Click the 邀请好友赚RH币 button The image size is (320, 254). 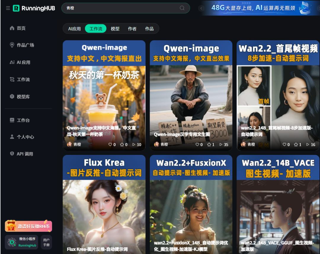pyautogui.click(x=28, y=226)
